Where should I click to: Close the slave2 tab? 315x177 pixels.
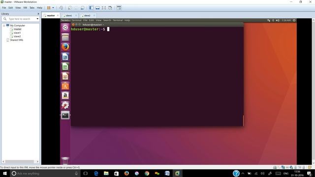[x=94, y=15]
